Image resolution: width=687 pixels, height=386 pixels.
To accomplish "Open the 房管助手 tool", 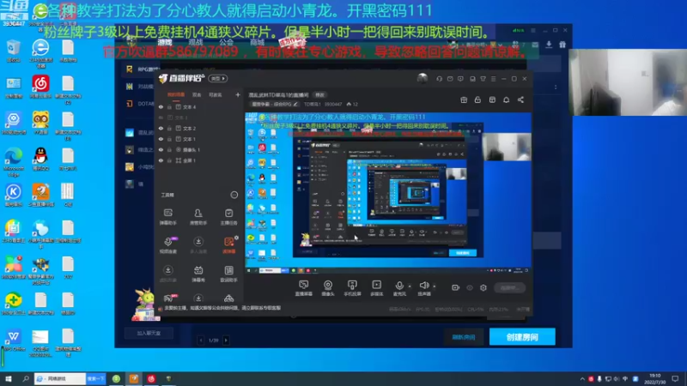I will tap(198, 217).
